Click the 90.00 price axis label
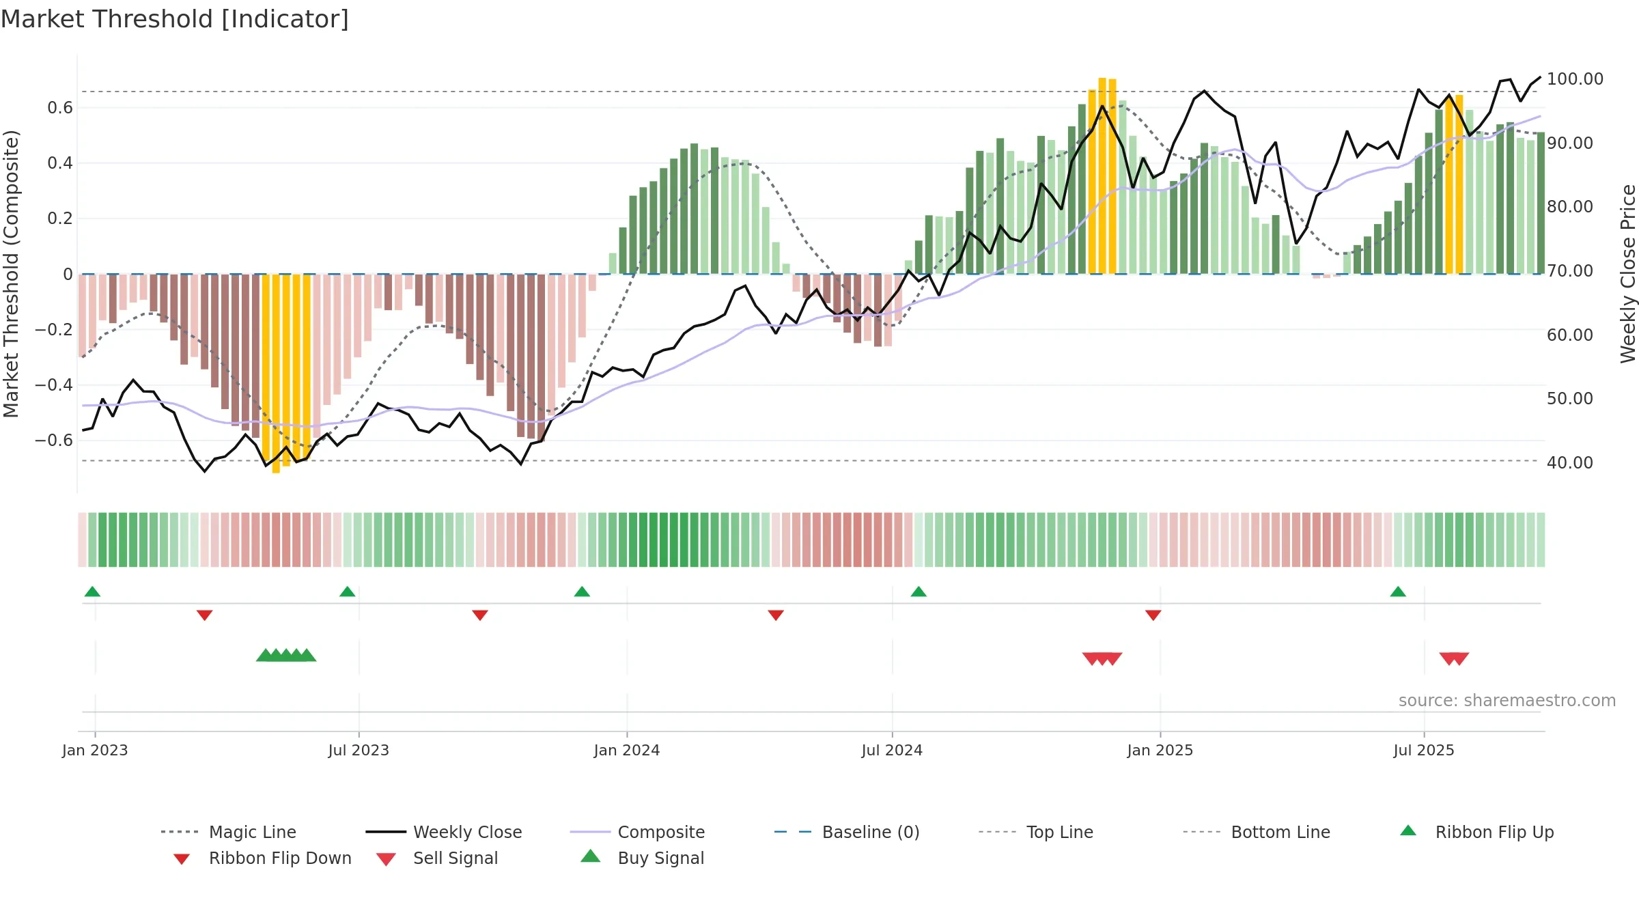The width and height of the screenshot is (1639, 922). pos(1570,143)
